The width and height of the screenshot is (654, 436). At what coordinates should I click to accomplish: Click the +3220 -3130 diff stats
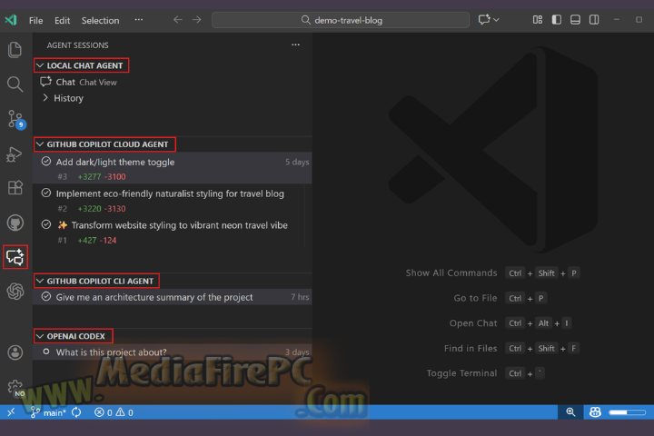(x=102, y=209)
